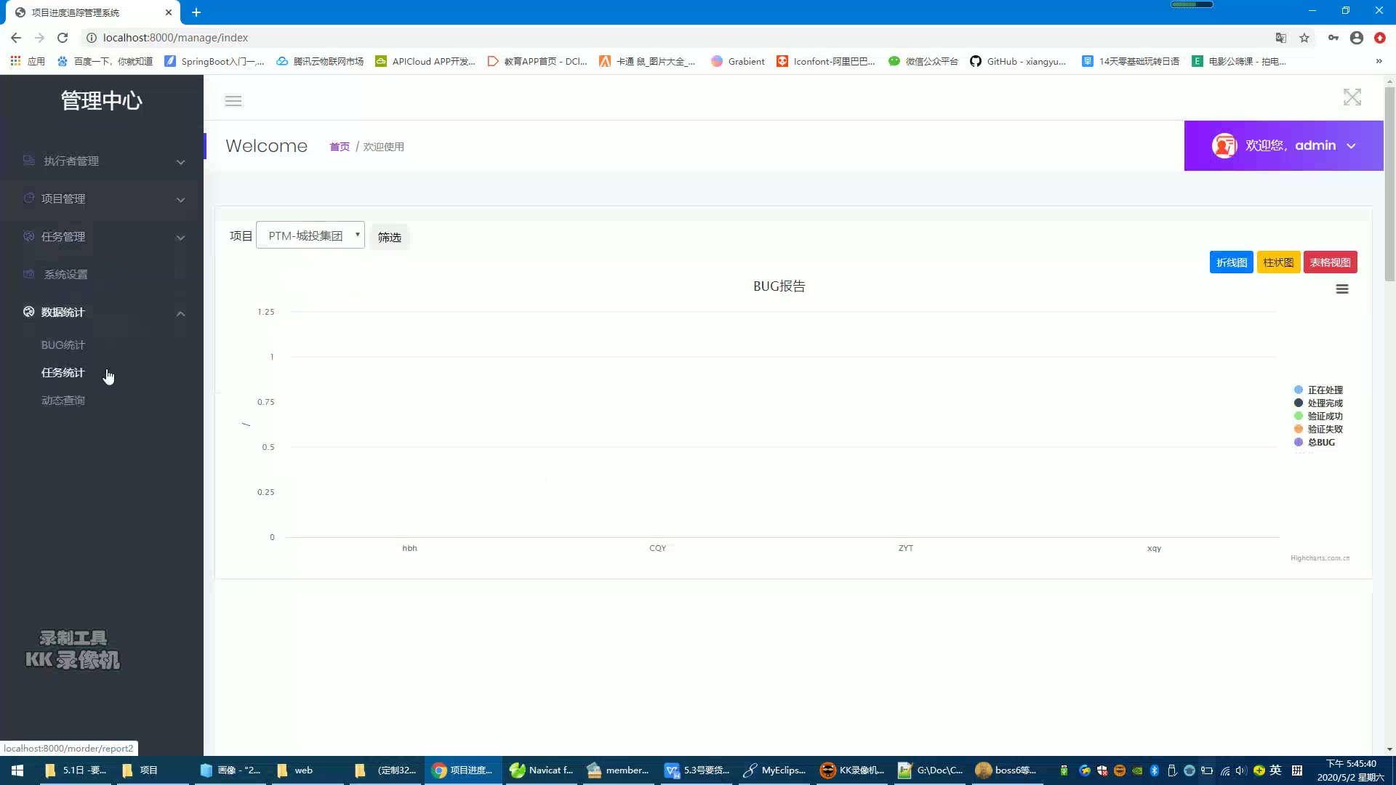Select the 项目管理 sidebar icon
Viewport: 1396px width, 785px height.
(x=28, y=198)
